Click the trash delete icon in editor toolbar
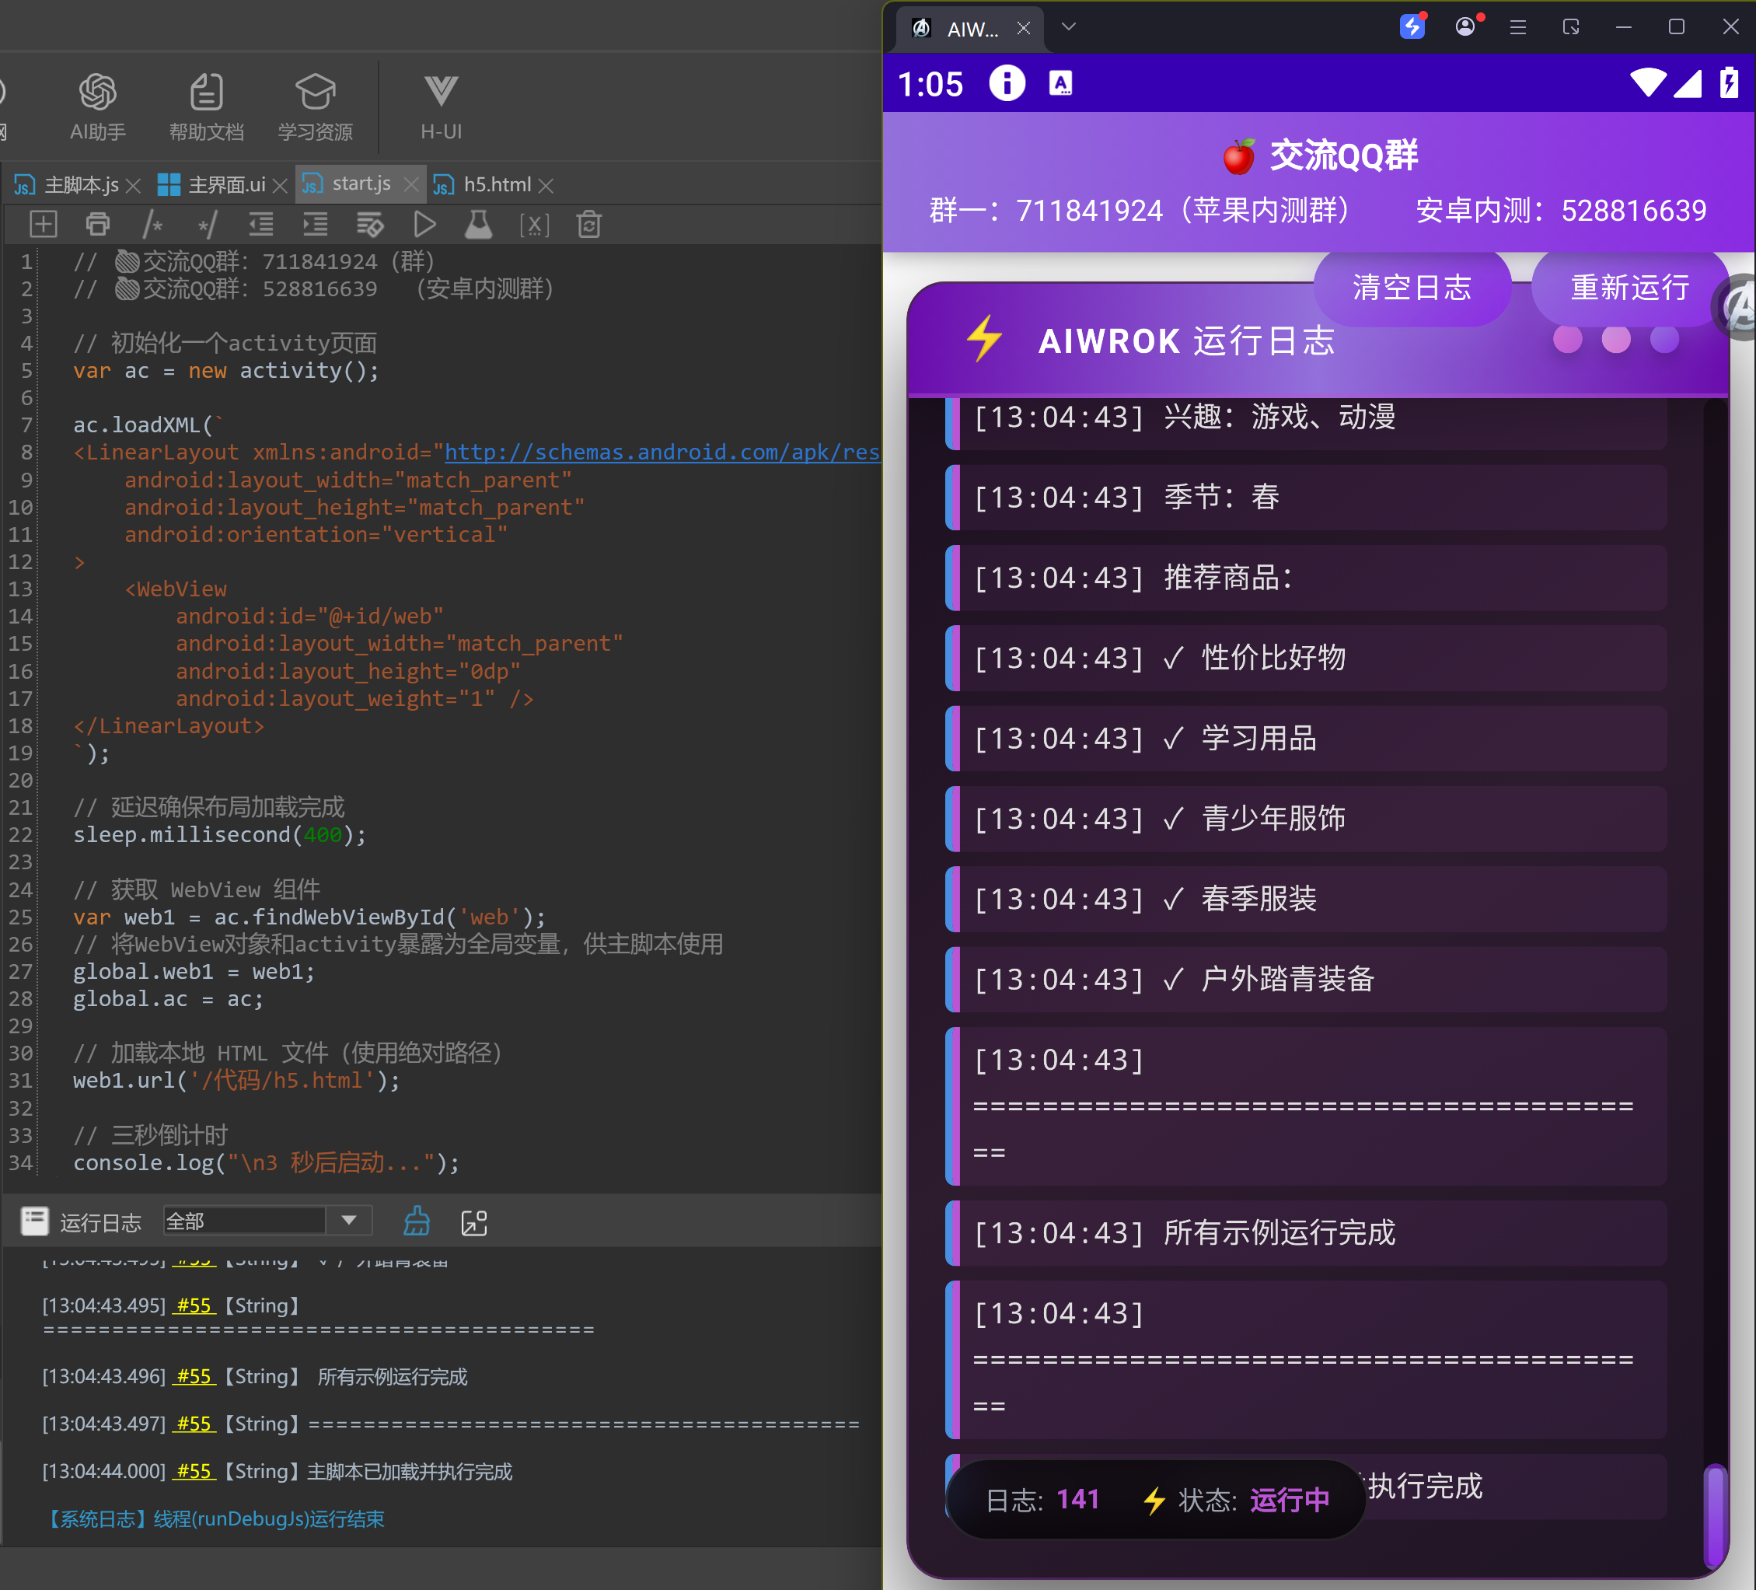This screenshot has height=1590, width=1756. 588,225
